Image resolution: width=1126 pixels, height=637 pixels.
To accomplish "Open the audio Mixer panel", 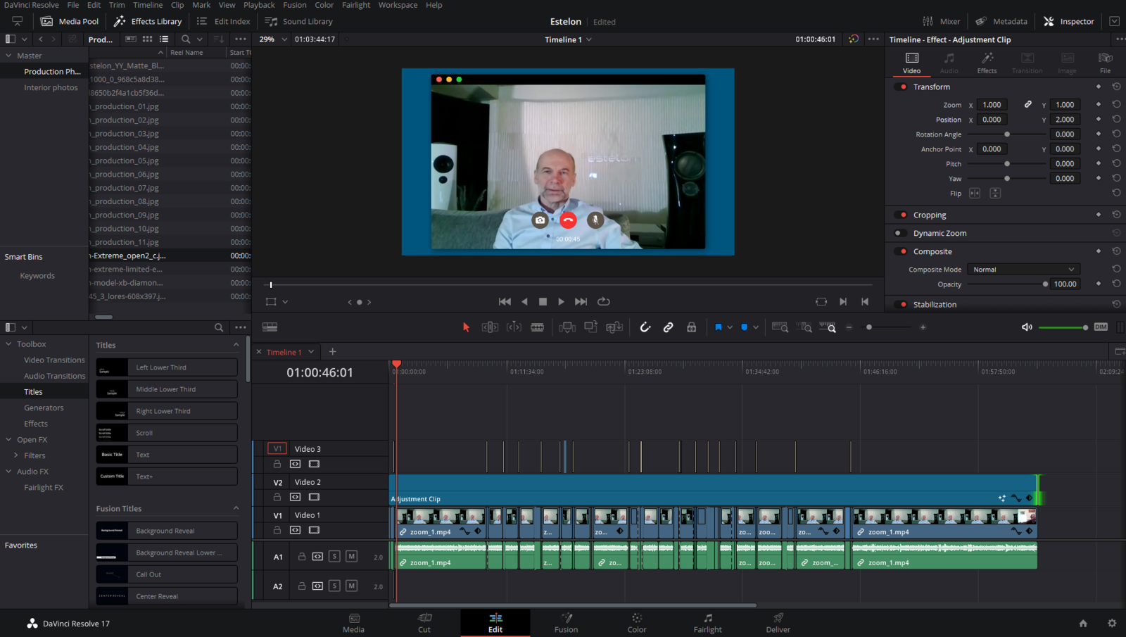I will (x=941, y=21).
